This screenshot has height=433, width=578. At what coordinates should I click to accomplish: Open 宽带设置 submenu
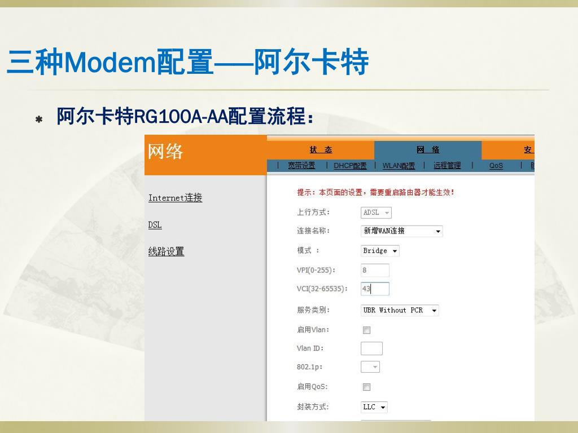(x=301, y=166)
